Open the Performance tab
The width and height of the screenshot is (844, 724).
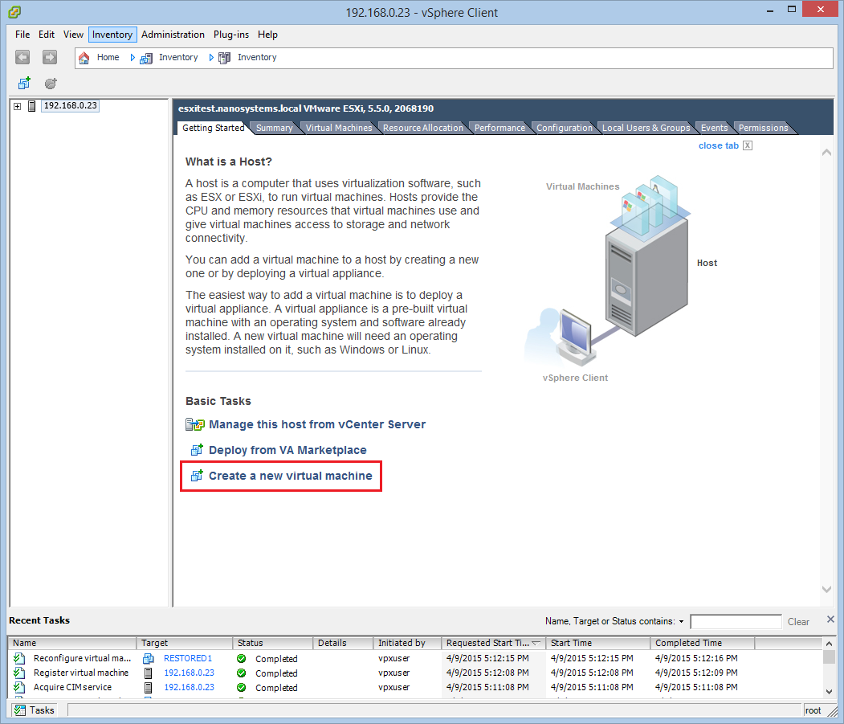click(x=499, y=128)
